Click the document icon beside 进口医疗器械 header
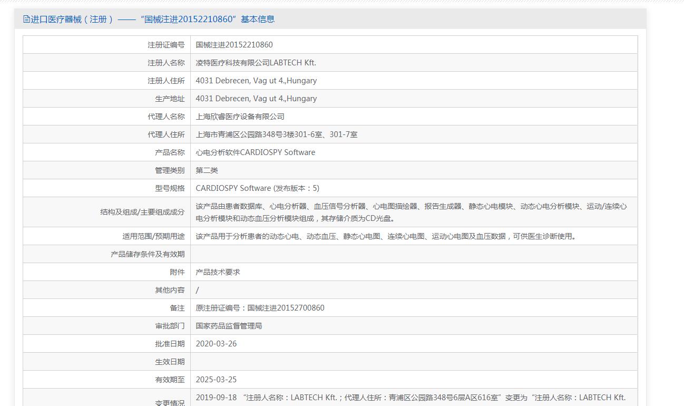The width and height of the screenshot is (684, 406). pos(27,20)
